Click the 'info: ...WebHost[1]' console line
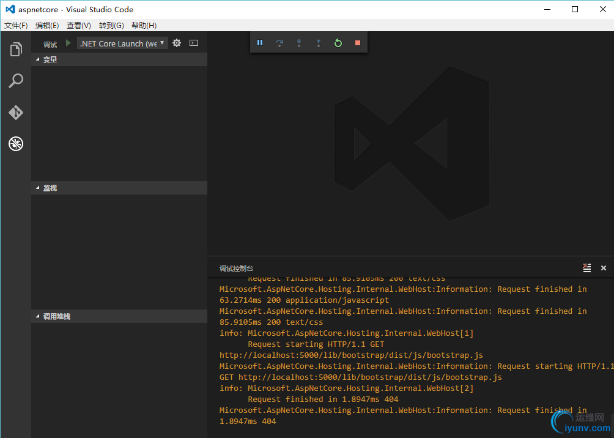Viewport: 614px width, 438px height. pyautogui.click(x=347, y=333)
